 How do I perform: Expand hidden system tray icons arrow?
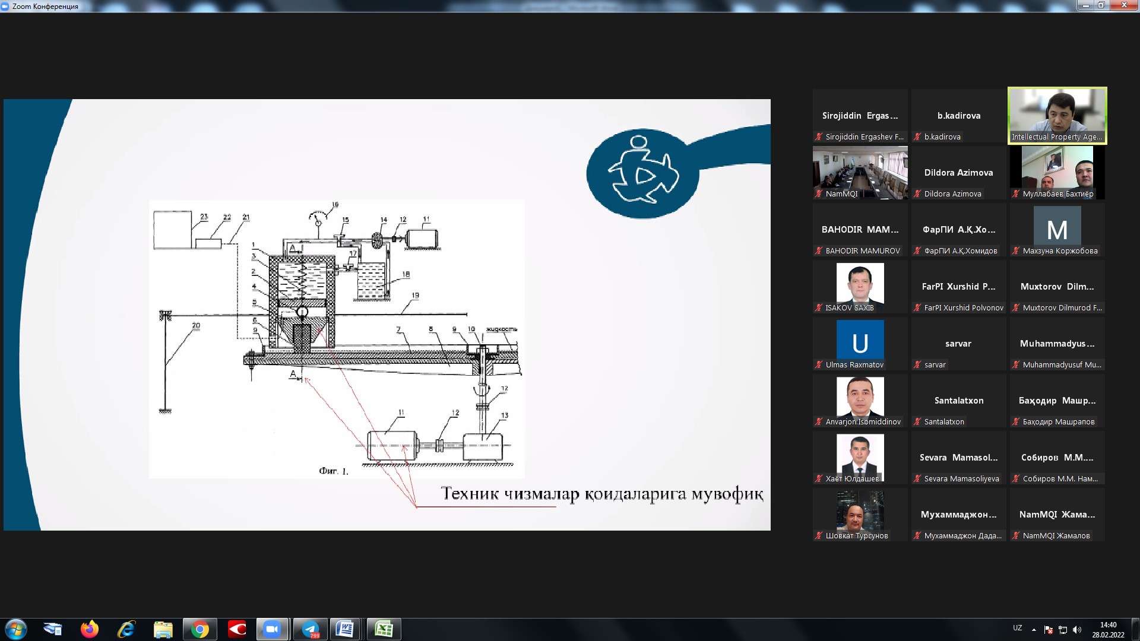[1034, 629]
